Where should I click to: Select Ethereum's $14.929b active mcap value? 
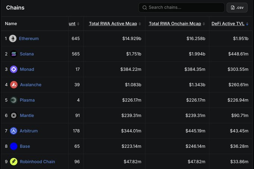pyautogui.click(x=132, y=38)
